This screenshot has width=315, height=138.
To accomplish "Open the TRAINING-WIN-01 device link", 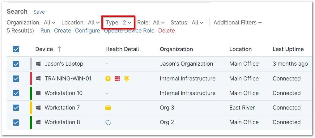I will click(68, 79).
